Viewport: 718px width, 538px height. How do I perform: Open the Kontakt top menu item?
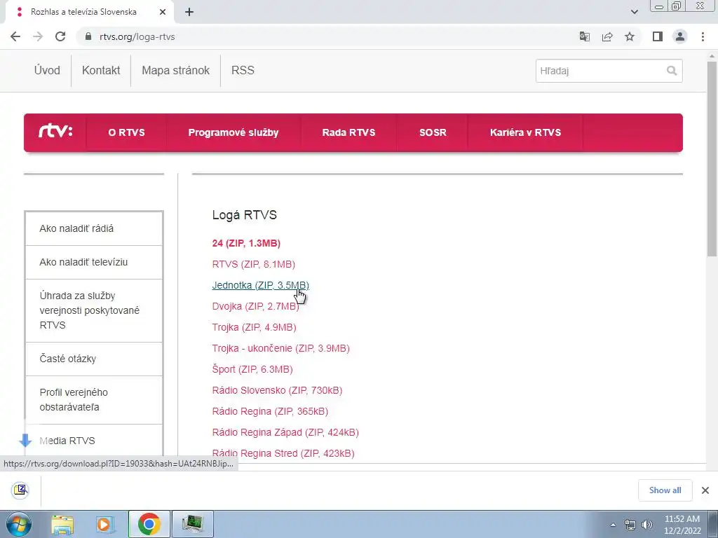(101, 70)
